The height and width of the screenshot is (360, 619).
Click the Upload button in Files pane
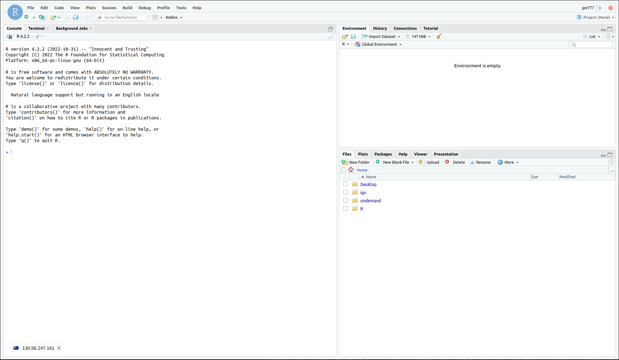click(429, 162)
